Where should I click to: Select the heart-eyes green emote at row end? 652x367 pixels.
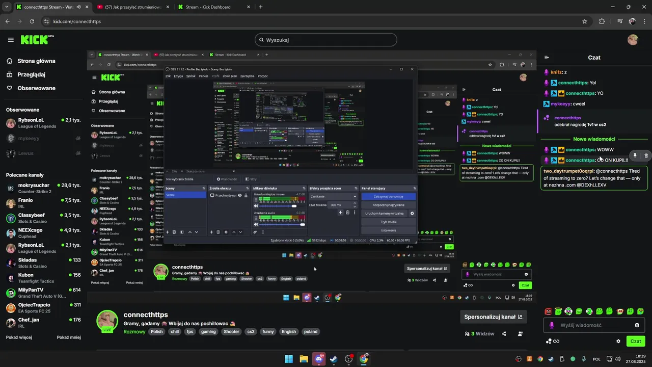pyautogui.click(x=640, y=311)
